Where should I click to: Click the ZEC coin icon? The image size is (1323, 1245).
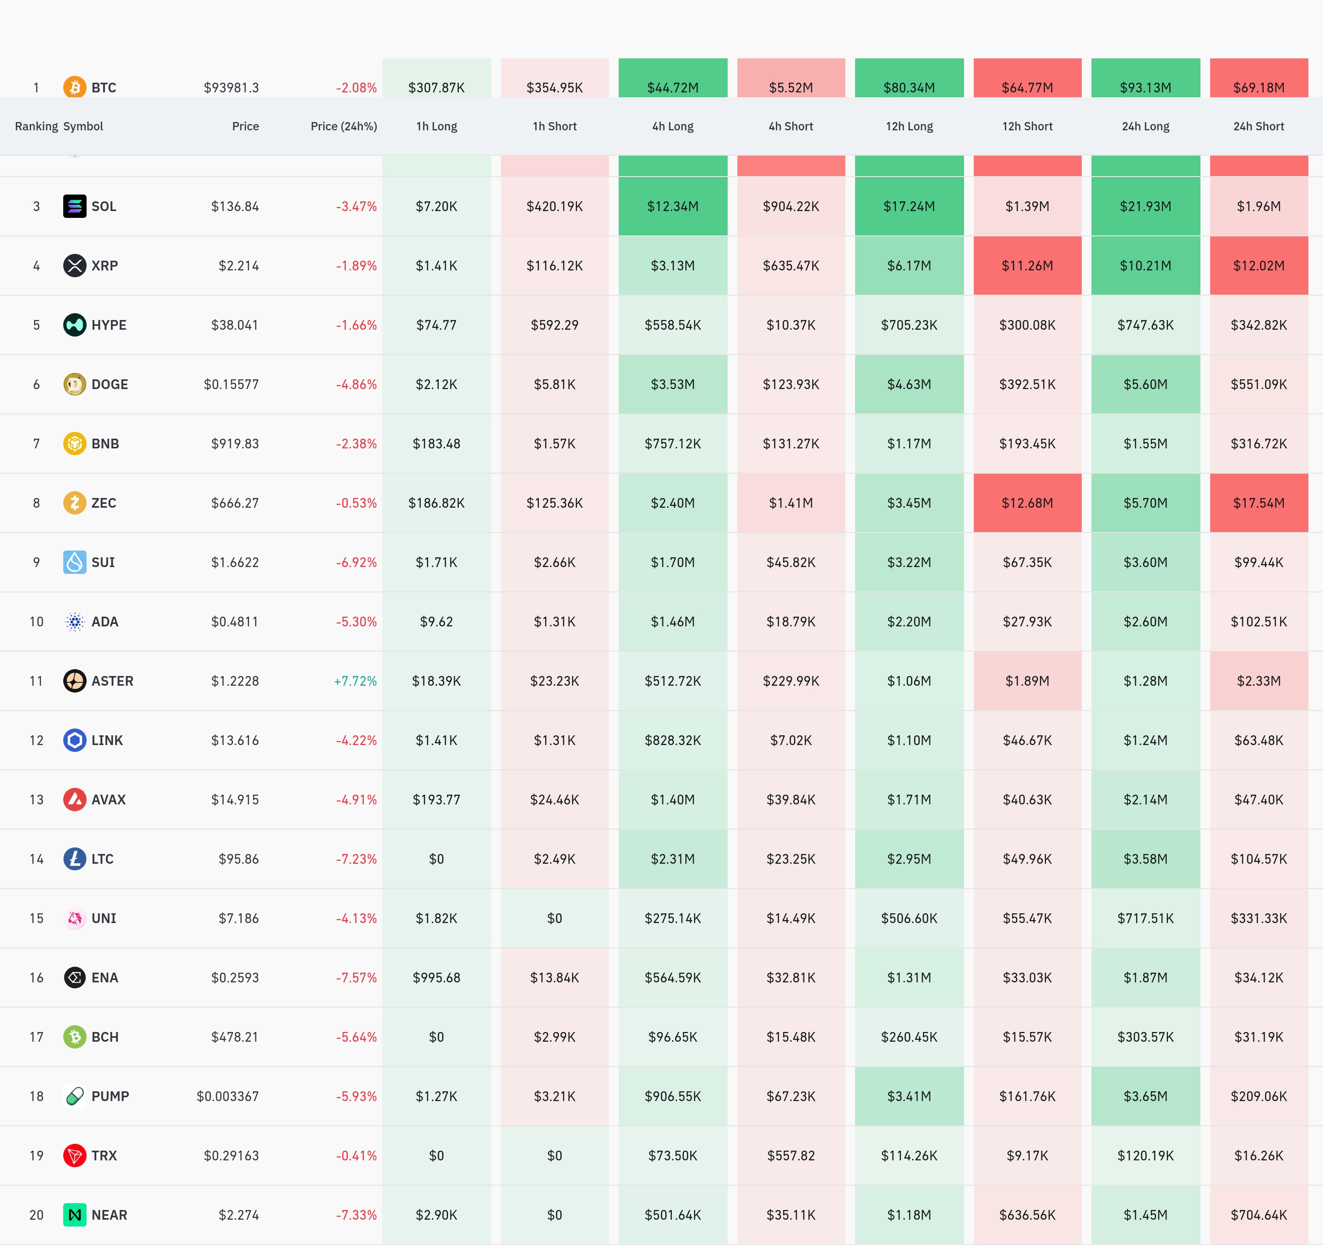click(74, 503)
